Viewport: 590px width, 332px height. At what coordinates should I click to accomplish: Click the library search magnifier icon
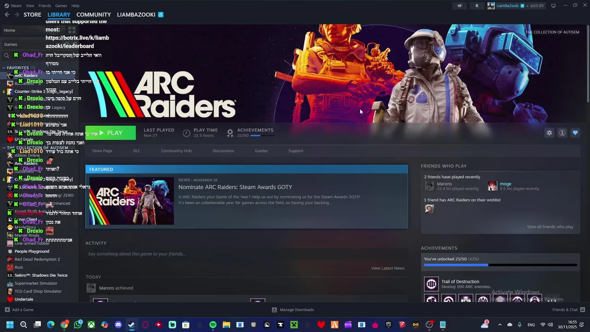point(6,55)
